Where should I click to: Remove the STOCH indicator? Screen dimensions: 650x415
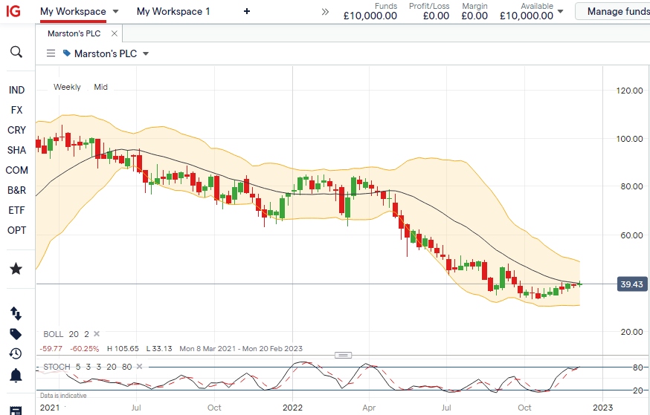141,365
